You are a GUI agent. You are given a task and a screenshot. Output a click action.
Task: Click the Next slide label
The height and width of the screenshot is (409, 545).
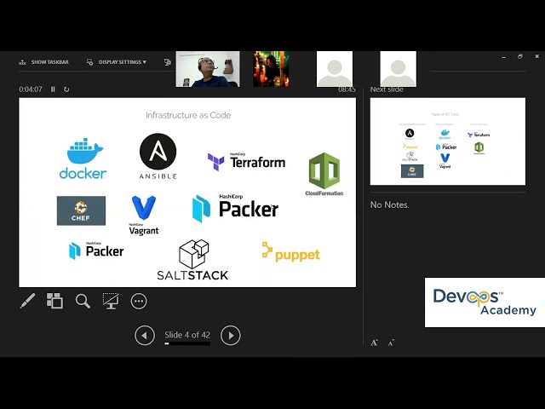pos(387,89)
